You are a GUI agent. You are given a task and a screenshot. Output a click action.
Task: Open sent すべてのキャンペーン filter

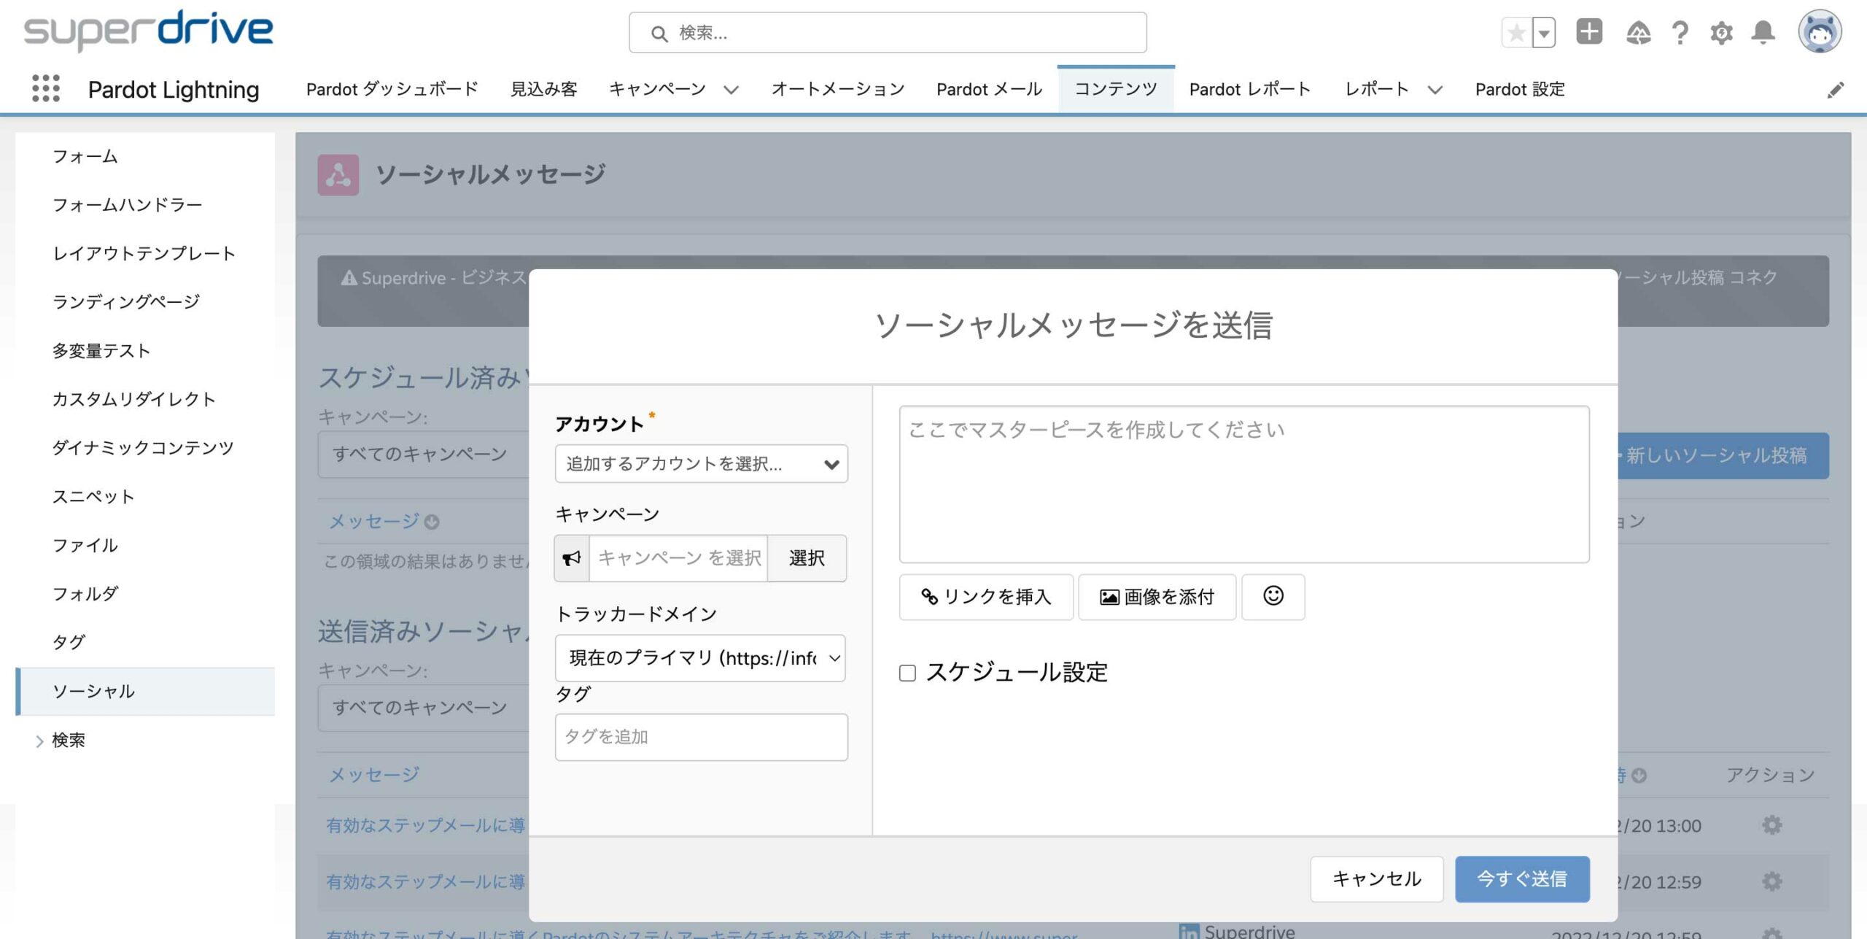click(x=424, y=707)
